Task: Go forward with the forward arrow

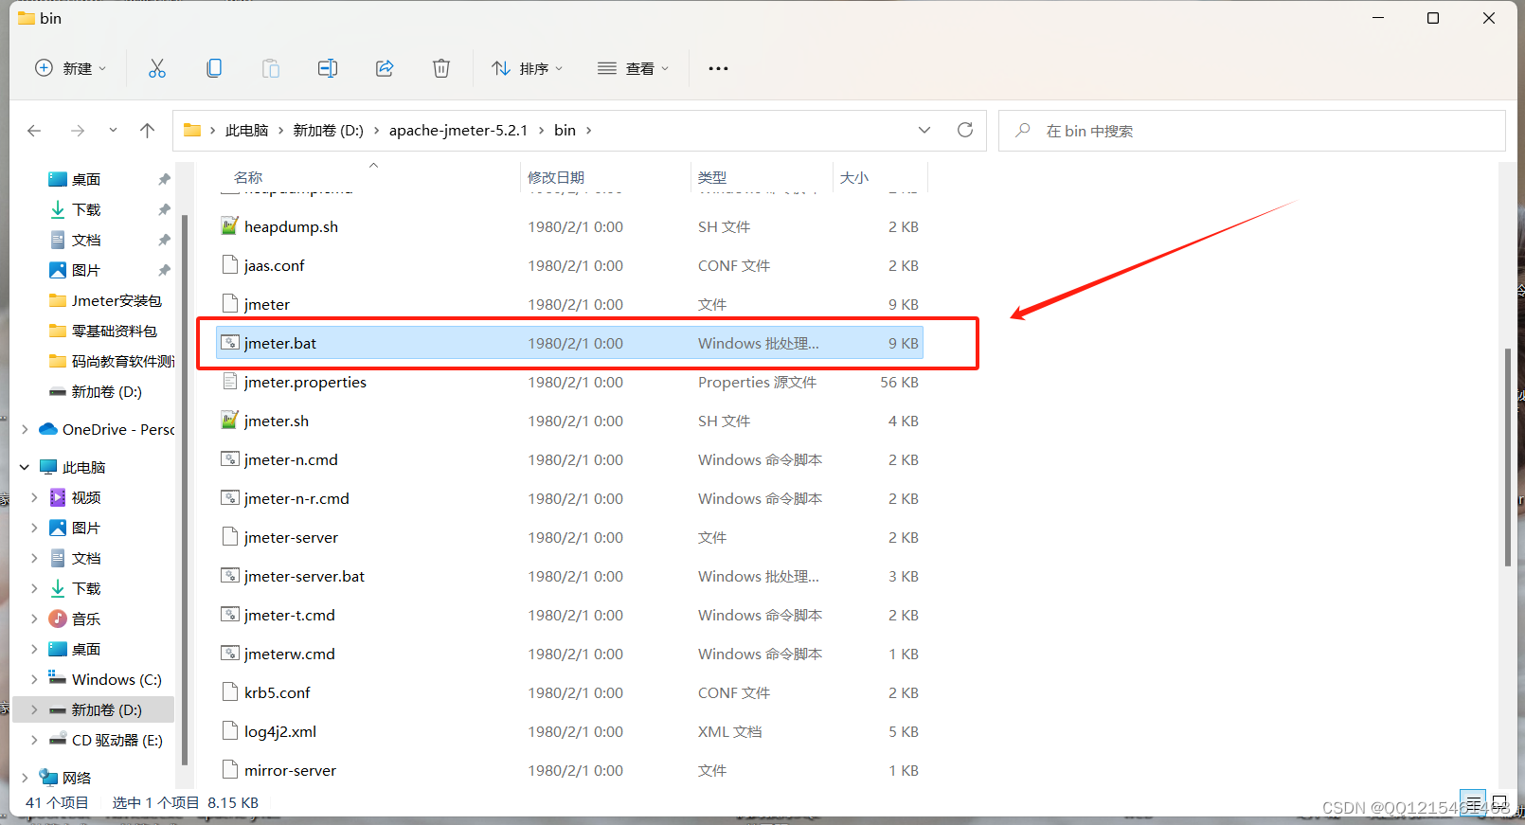Action: point(78,131)
